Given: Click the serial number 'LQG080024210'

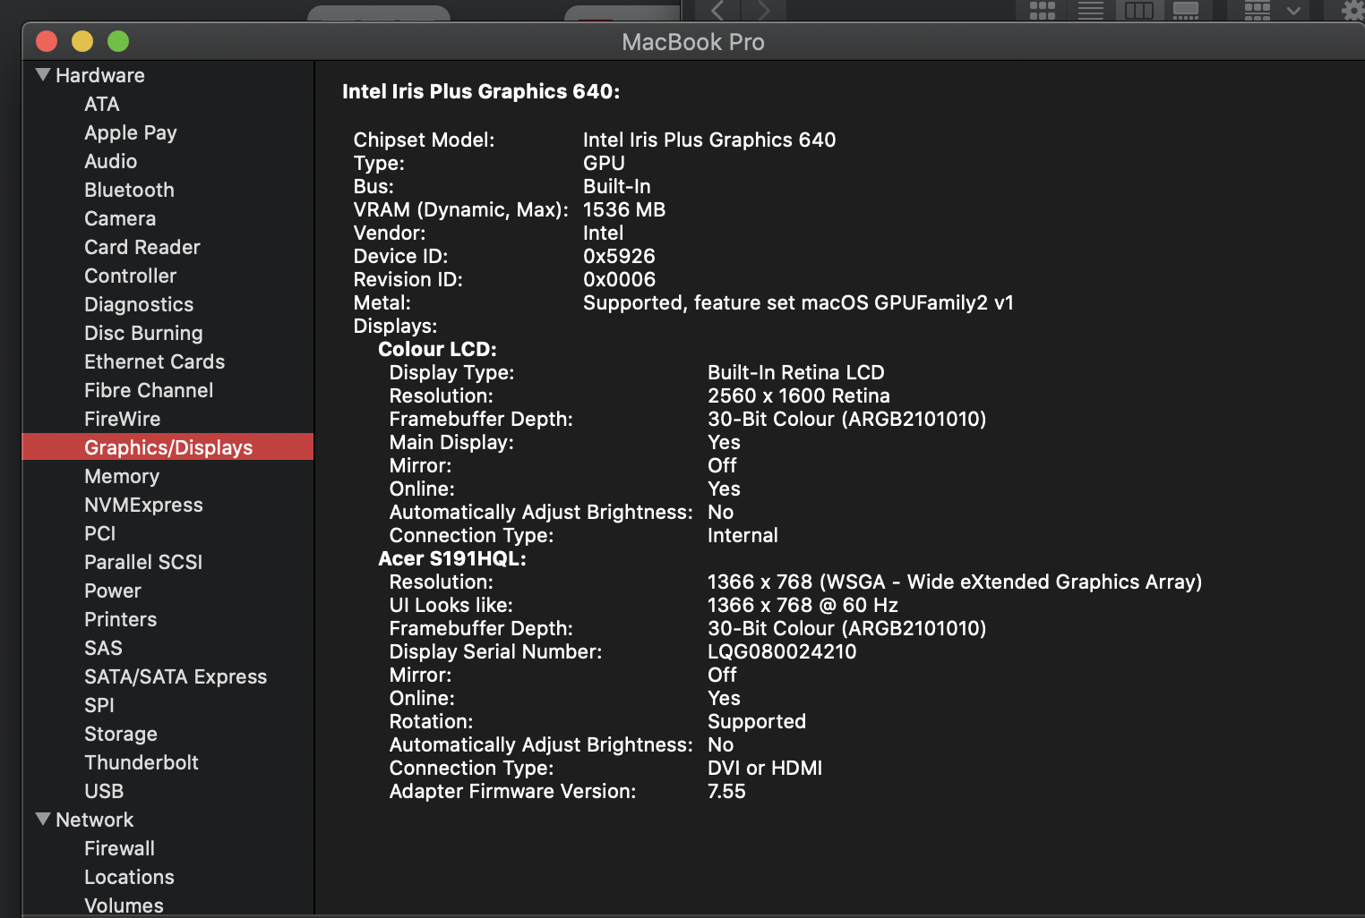Looking at the screenshot, I should [x=782, y=651].
